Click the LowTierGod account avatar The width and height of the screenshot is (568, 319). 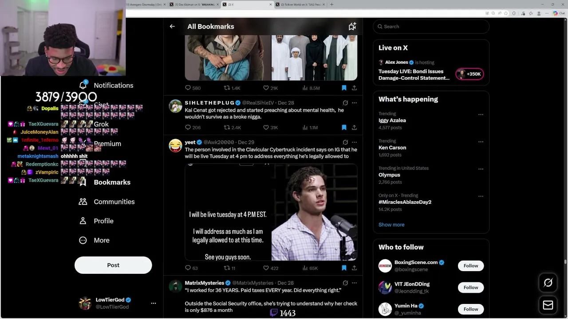click(85, 303)
